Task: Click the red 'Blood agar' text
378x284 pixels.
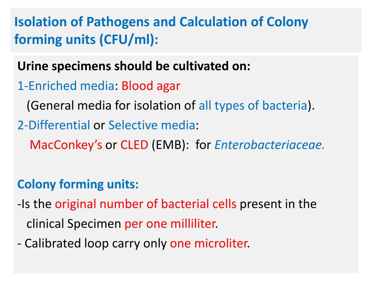Action: coord(151,86)
